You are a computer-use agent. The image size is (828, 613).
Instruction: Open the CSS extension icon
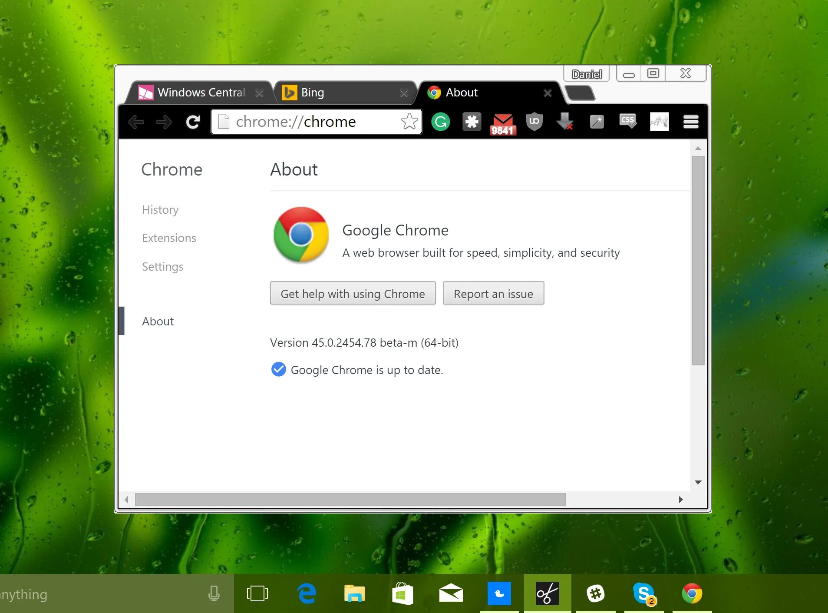628,121
